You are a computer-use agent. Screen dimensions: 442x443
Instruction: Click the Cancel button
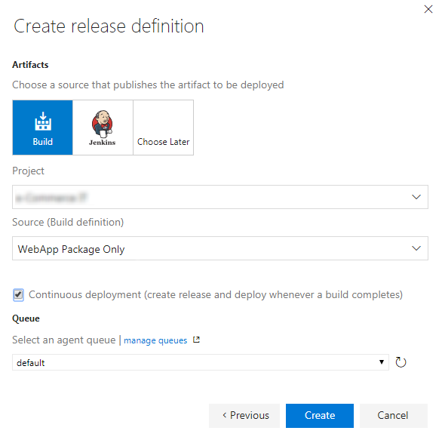394,416
